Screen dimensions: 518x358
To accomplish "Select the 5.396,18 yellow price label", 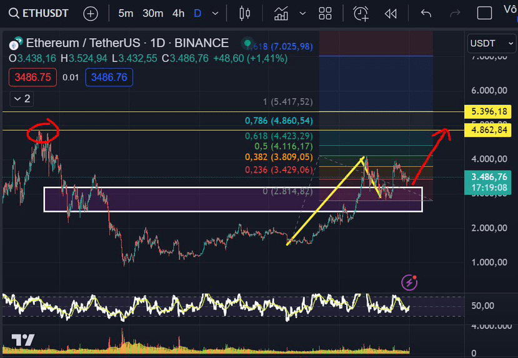I will tap(488, 112).
